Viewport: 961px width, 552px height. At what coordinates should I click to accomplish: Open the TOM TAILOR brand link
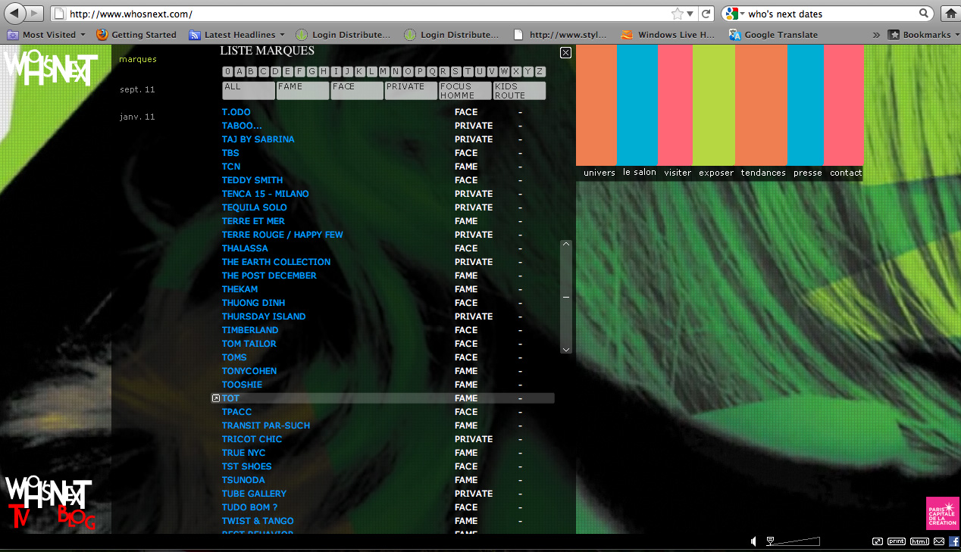(249, 344)
